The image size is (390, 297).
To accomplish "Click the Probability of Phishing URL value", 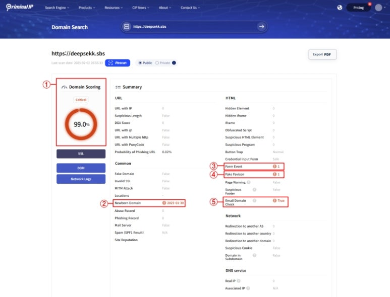I will pyautogui.click(x=166, y=152).
